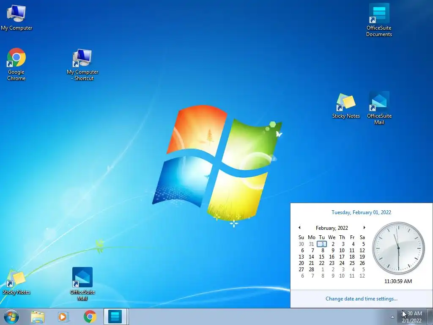Open Windows Explorer from the taskbar
The width and height of the screenshot is (433, 325).
tap(38, 317)
